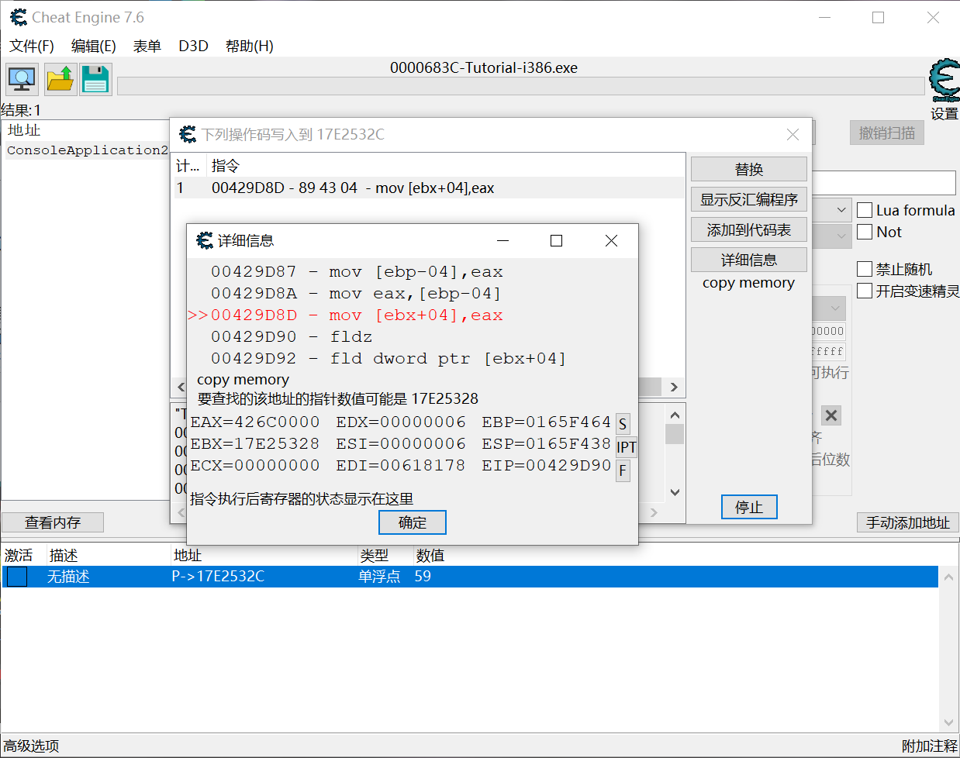Enable 开启变速精灵 checkbox
Screen dimensions: 960x758
(865, 291)
